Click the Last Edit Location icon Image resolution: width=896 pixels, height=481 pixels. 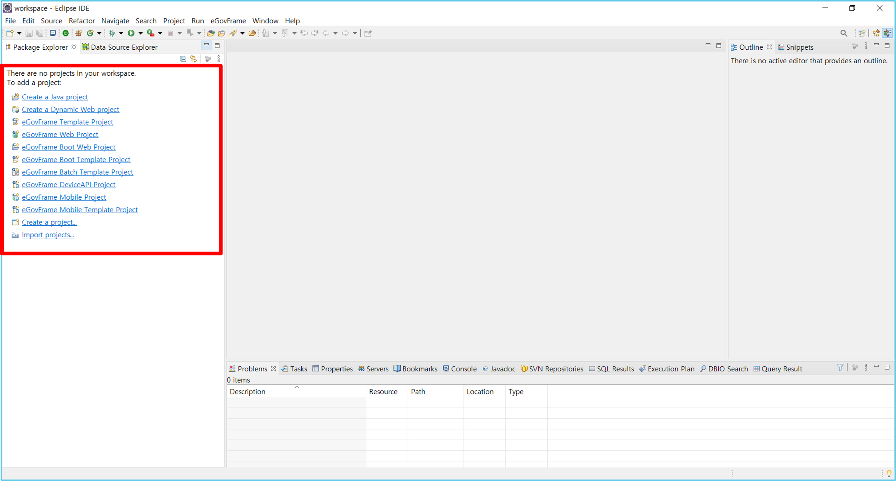[x=304, y=33]
